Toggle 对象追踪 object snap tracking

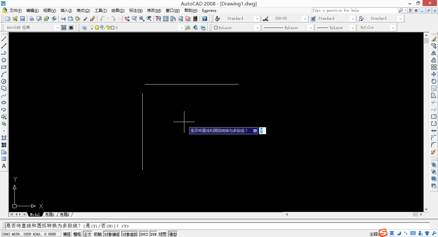point(130,234)
